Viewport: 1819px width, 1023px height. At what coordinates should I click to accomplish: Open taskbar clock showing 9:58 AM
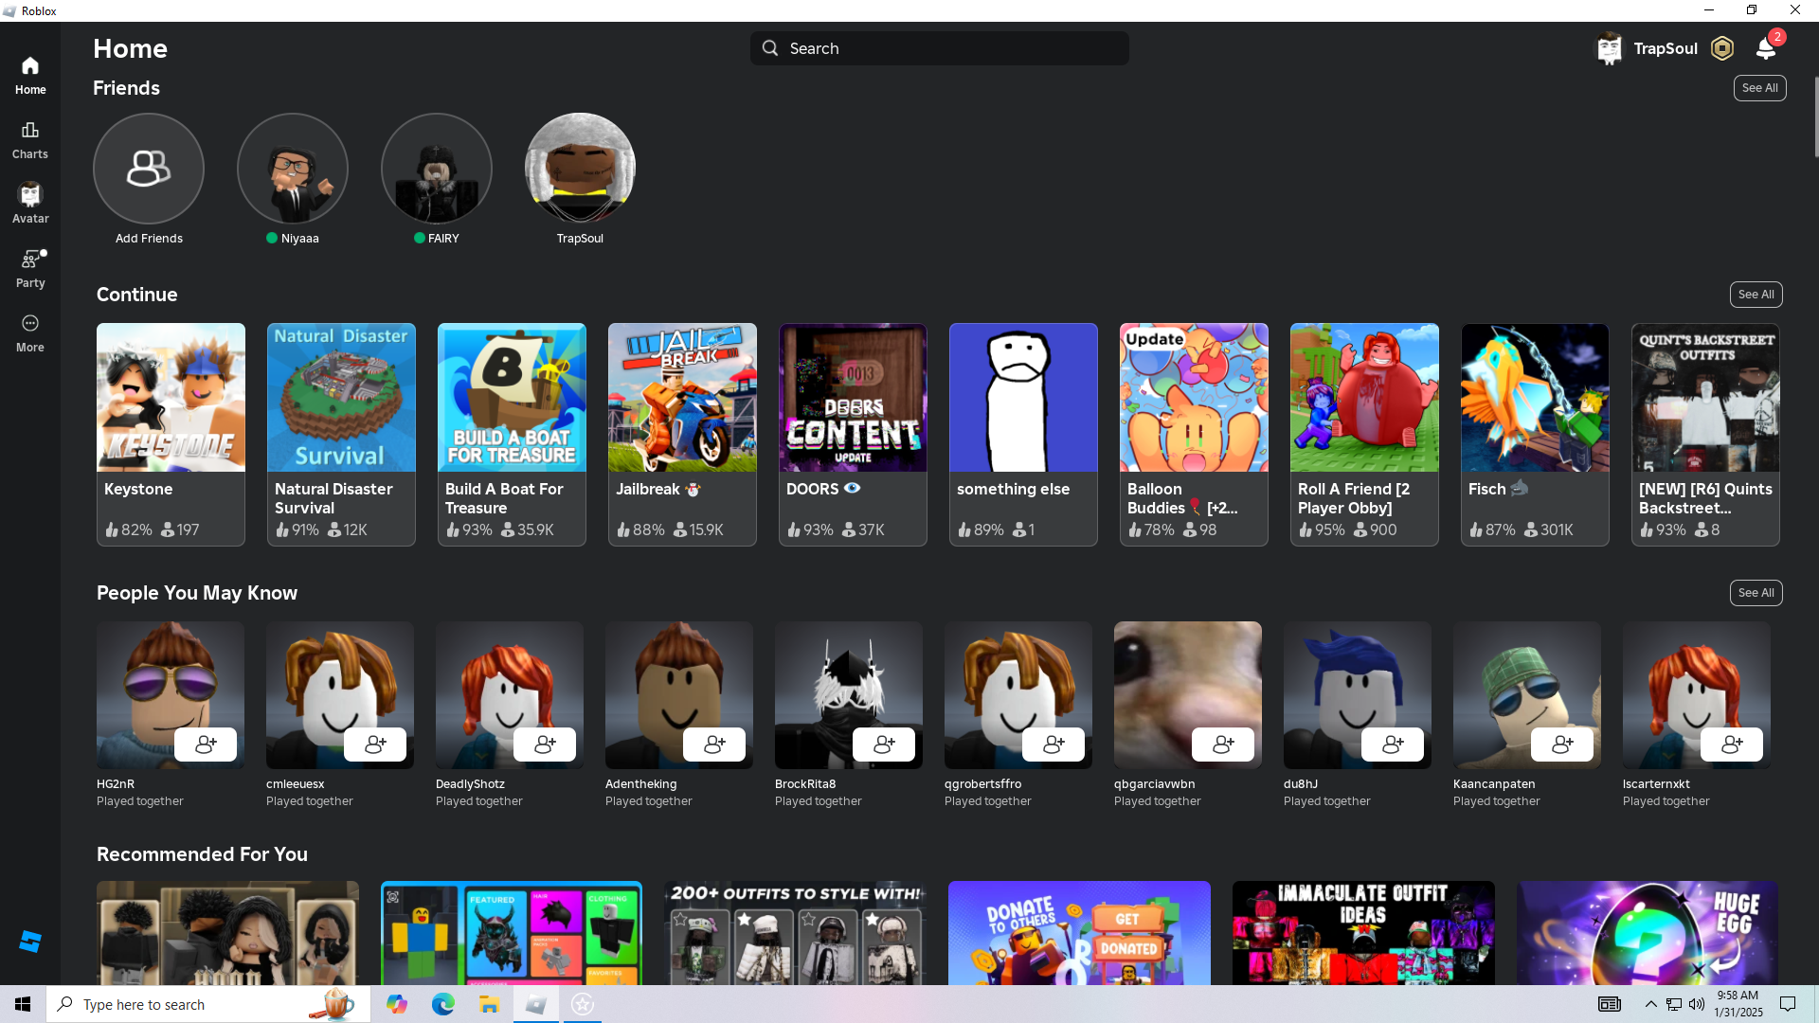point(1738,1004)
